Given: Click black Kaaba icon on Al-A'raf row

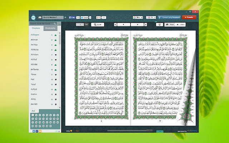Looking at the screenshot, I should click(x=56, y=60).
